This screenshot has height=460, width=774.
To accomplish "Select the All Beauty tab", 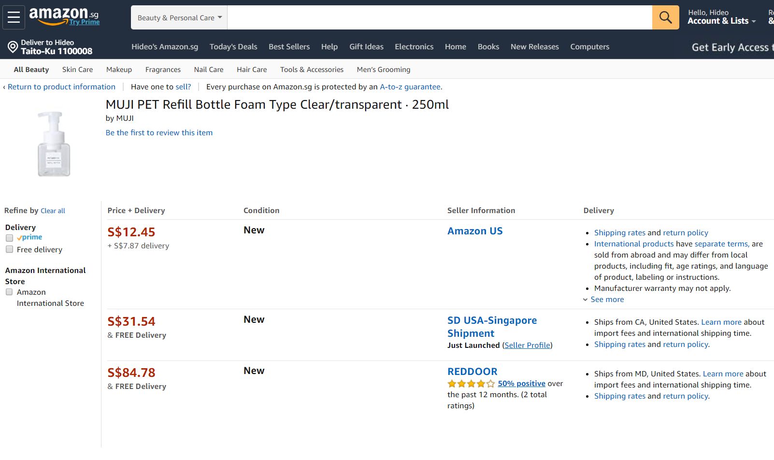I will tap(31, 70).
